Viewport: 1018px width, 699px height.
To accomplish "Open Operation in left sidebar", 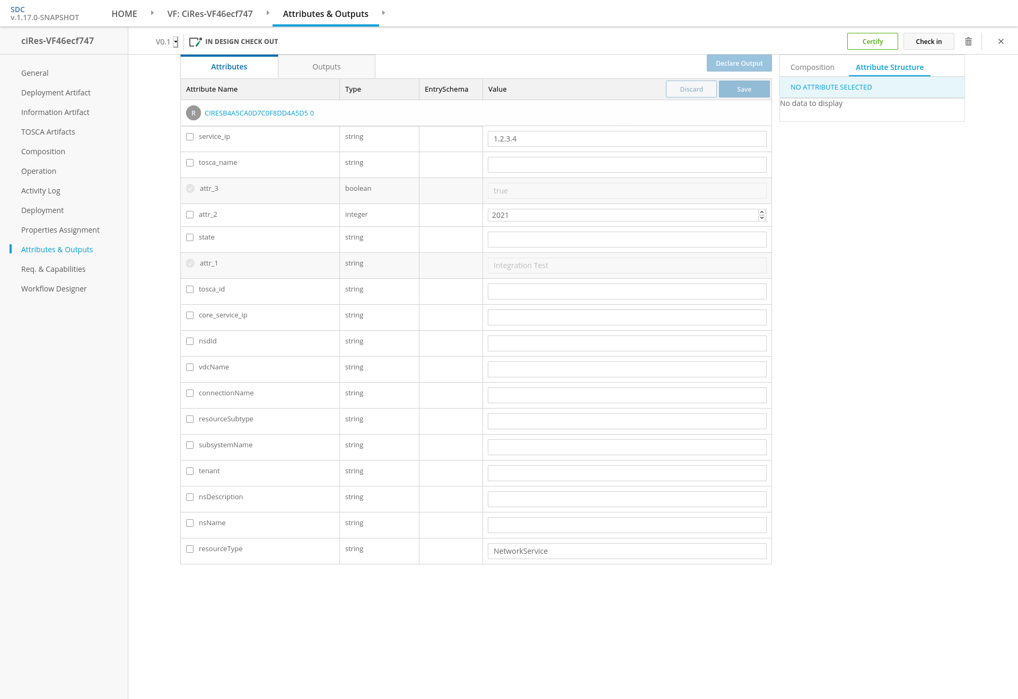I will [x=39, y=171].
